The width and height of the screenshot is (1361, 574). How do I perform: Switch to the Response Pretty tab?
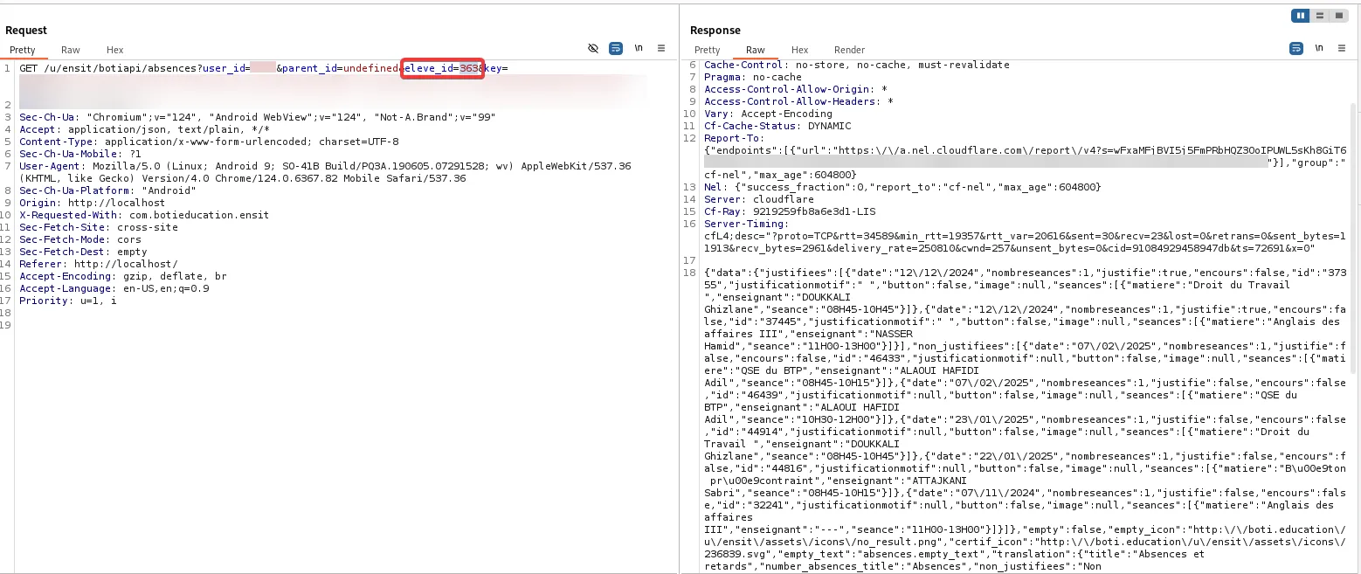(x=708, y=50)
